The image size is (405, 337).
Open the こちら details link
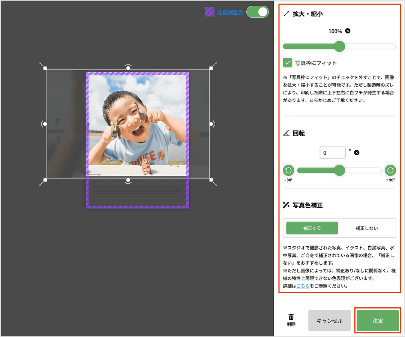click(303, 286)
